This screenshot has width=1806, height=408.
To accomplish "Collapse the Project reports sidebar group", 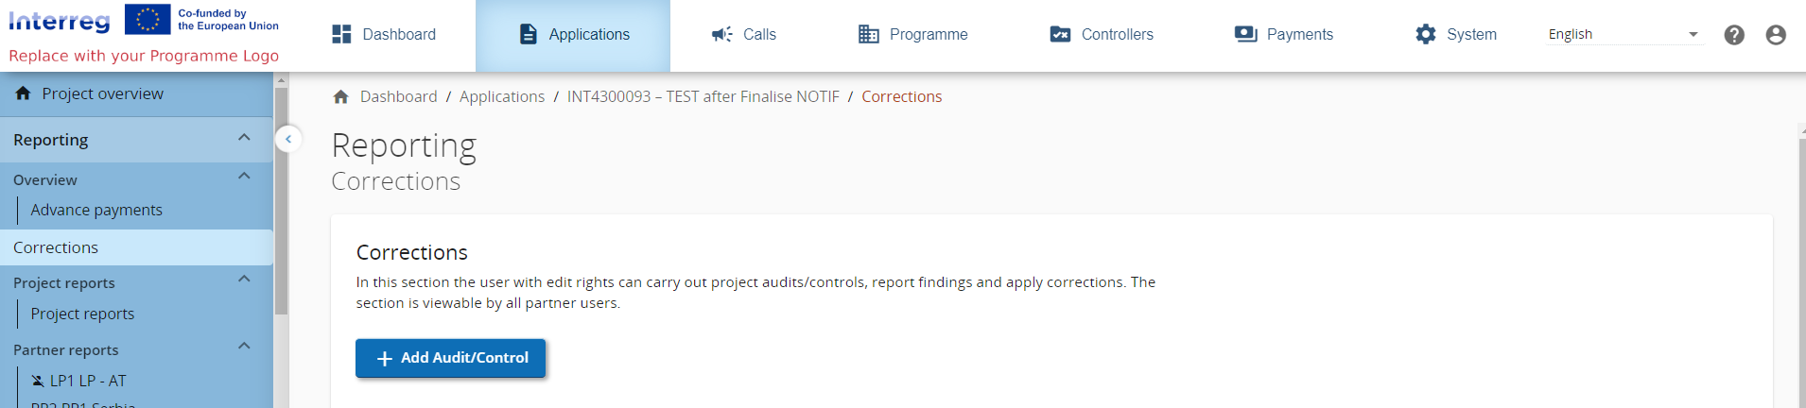I will click(244, 280).
